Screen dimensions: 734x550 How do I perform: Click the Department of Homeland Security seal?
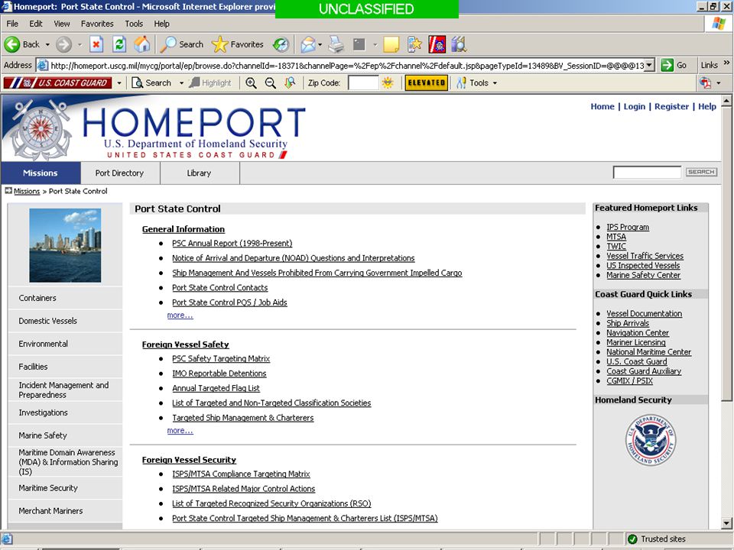pos(650,440)
